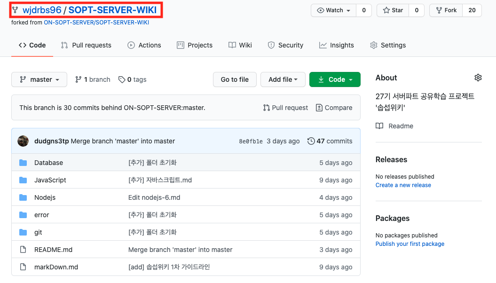Switch to the Projects tab
496x283 pixels.
(x=195, y=45)
